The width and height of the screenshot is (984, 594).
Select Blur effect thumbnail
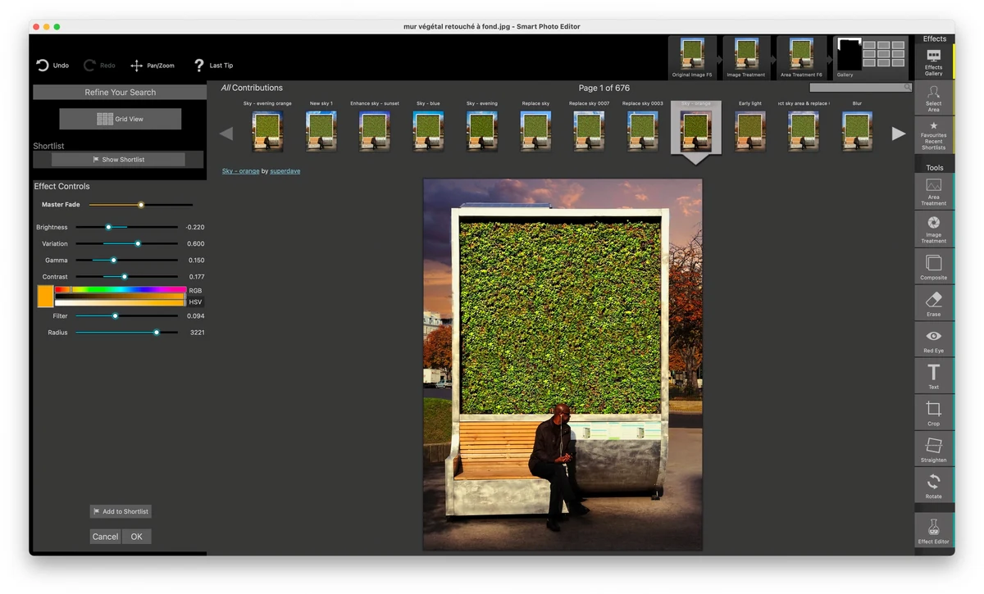click(x=857, y=131)
